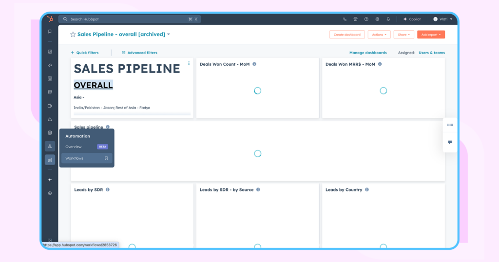
Task: Open the three-dot menu on Sales Pipeline card
Action: click(x=189, y=63)
